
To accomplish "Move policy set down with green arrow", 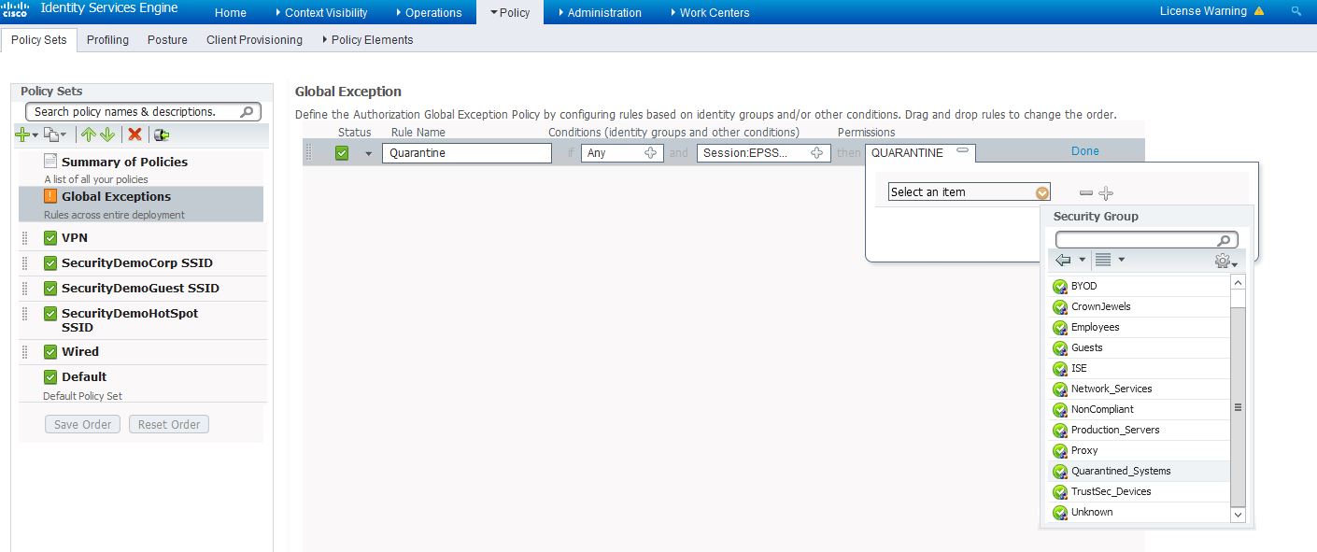I will pyautogui.click(x=107, y=134).
